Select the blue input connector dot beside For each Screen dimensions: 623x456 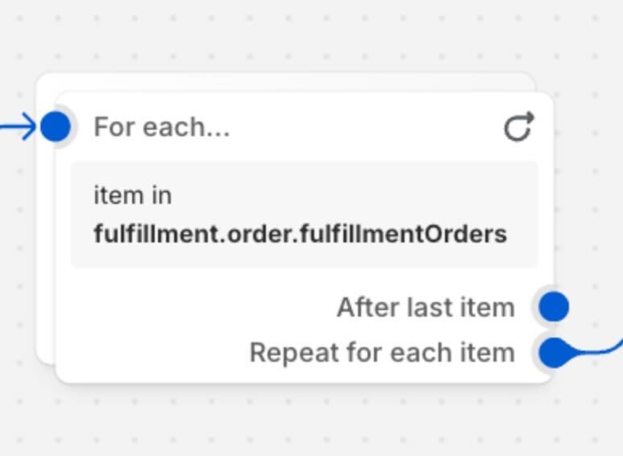pos(56,126)
